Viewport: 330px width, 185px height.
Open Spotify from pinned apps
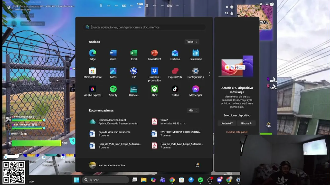pos(113,91)
